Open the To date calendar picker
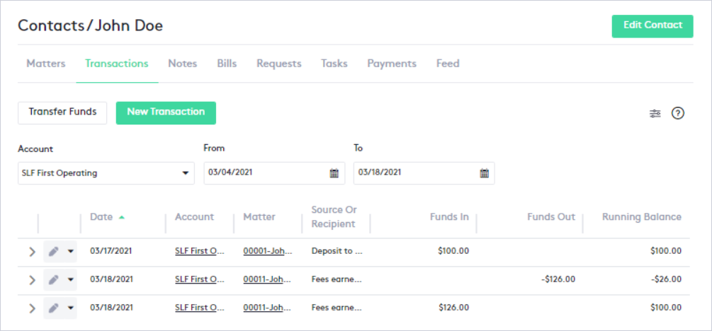The width and height of the screenshot is (712, 331). coord(484,173)
